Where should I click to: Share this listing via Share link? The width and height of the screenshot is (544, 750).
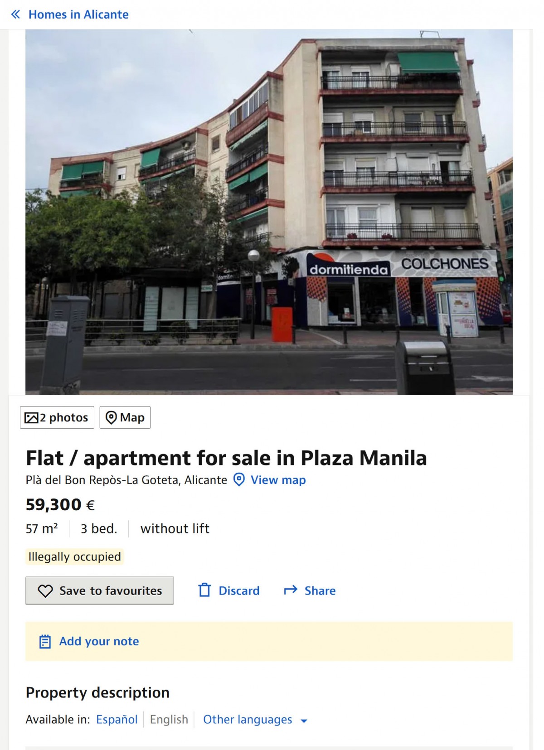pyautogui.click(x=320, y=590)
